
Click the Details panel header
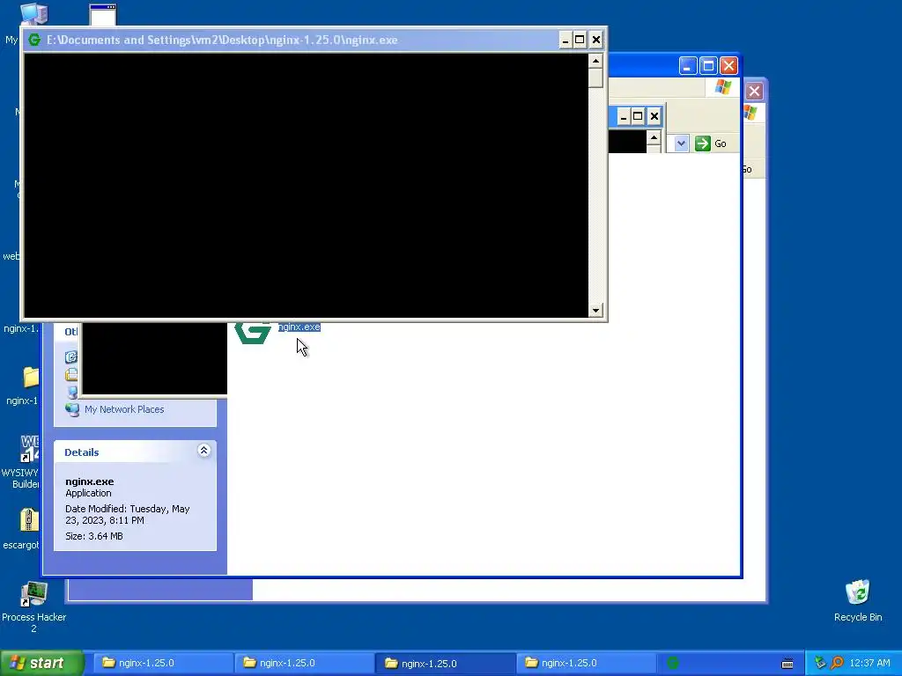(135, 452)
